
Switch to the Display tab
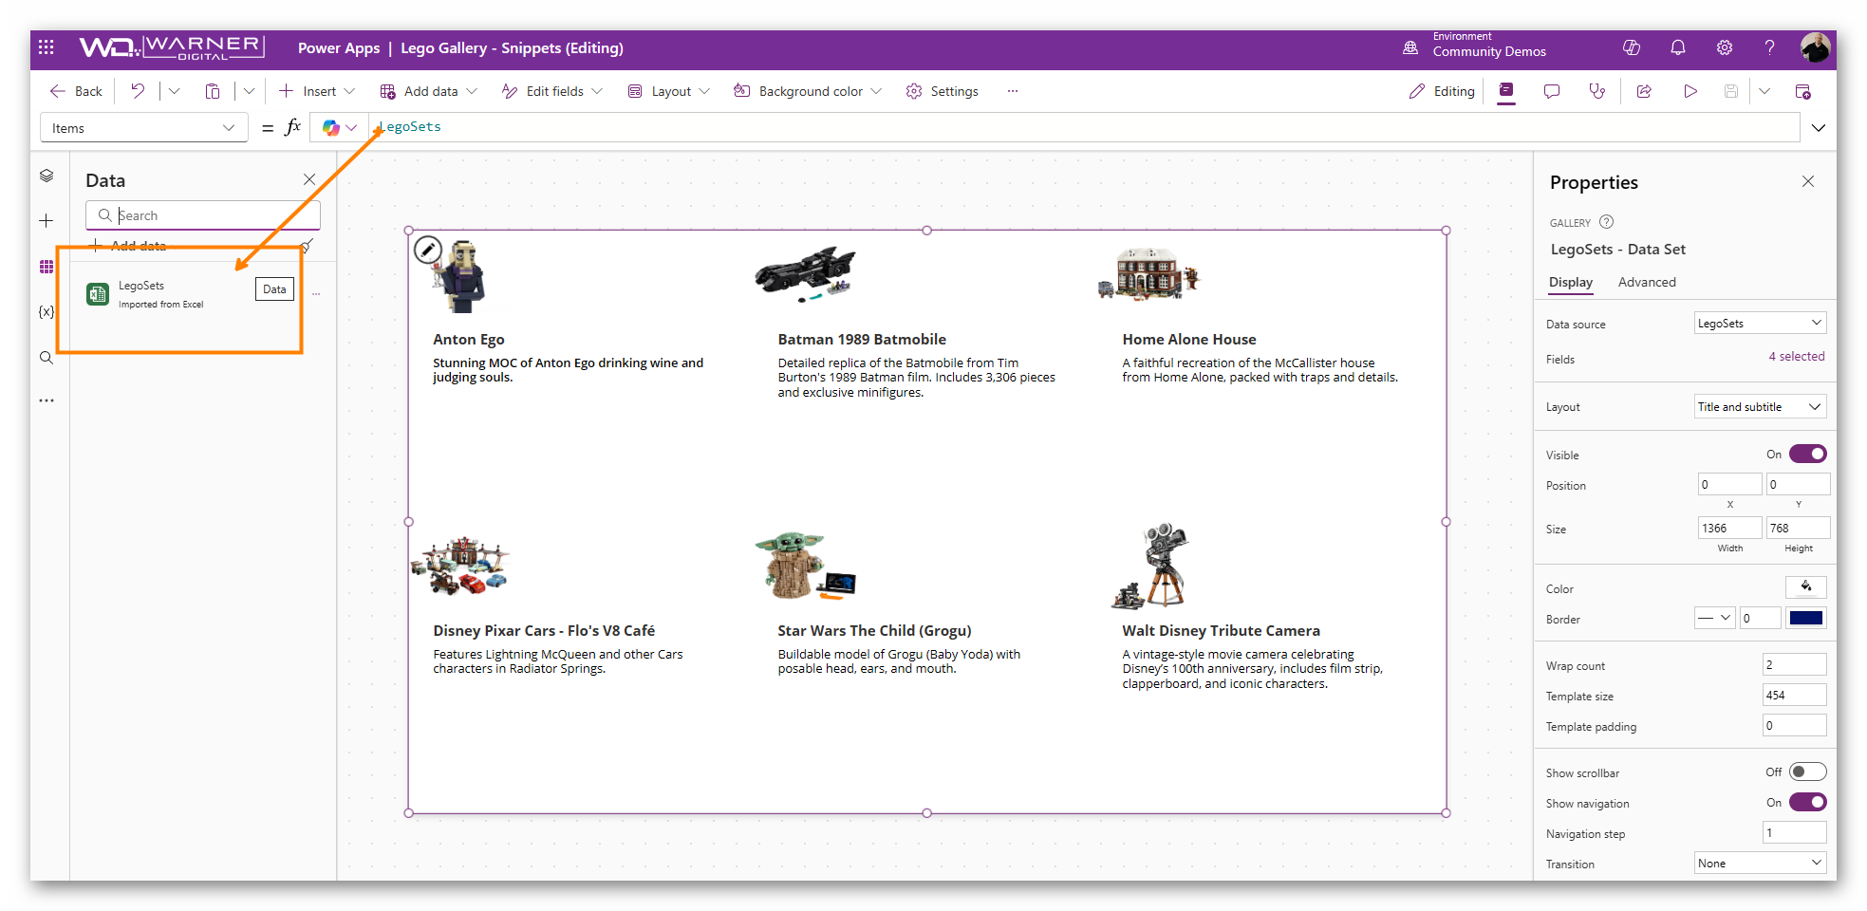tap(1570, 282)
